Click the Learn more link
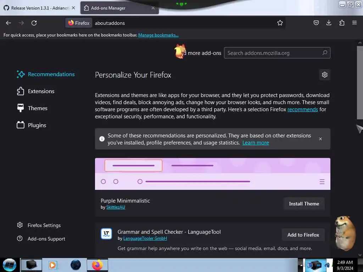The width and height of the screenshot is (363, 272). (256, 143)
